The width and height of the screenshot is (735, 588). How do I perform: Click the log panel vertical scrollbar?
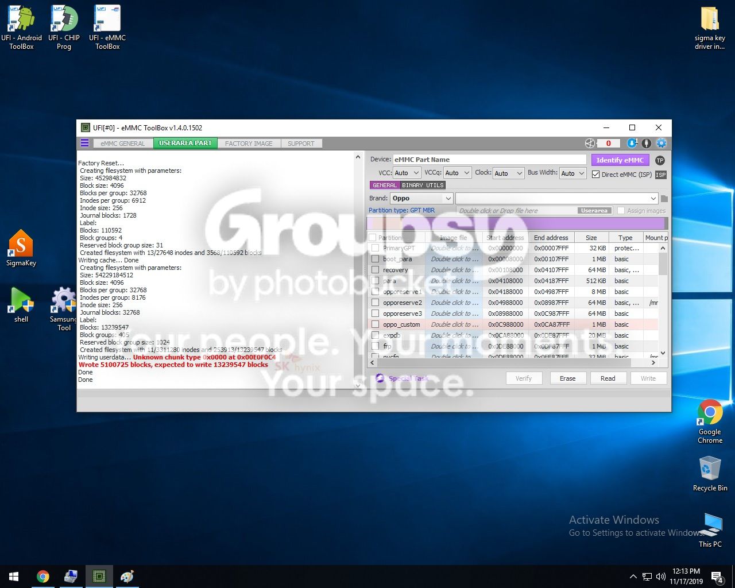[358, 270]
